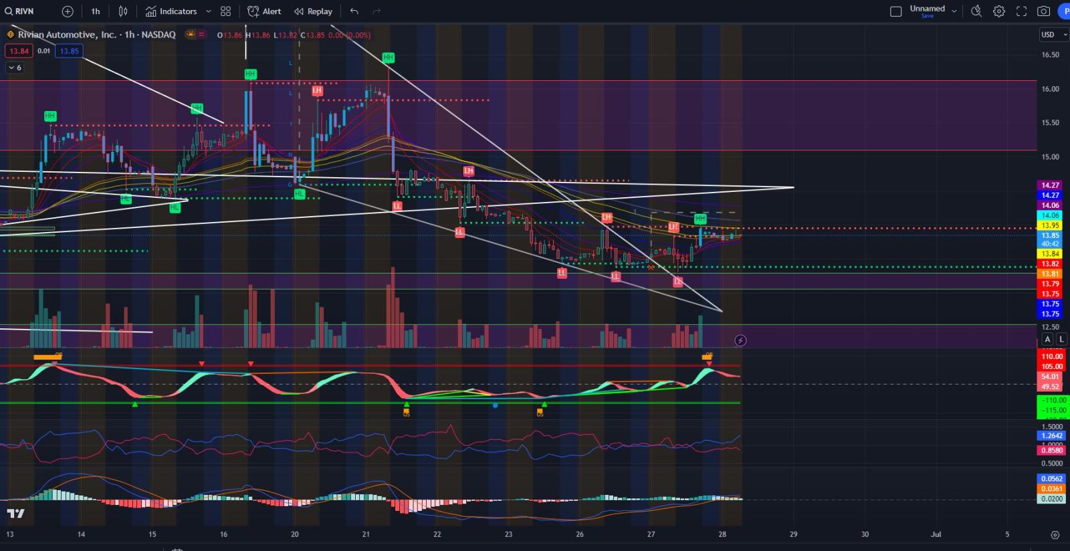Click the 13.84 sell price button
Screen dimensions: 1070x551
point(19,51)
